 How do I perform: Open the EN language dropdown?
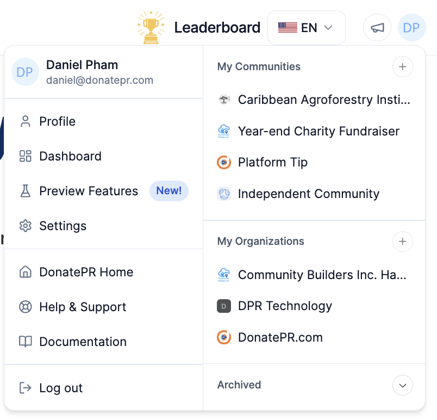(306, 28)
